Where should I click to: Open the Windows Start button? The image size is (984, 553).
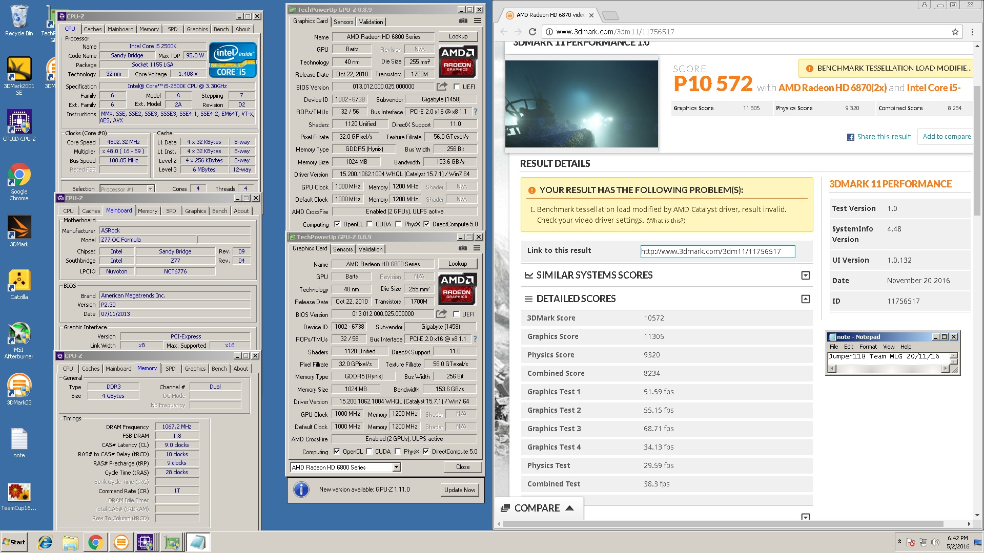[14, 542]
